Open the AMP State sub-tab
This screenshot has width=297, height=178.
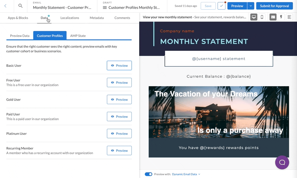[x=78, y=36]
